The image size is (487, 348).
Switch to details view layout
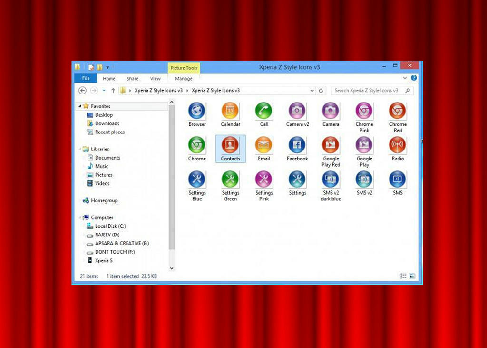click(403, 276)
